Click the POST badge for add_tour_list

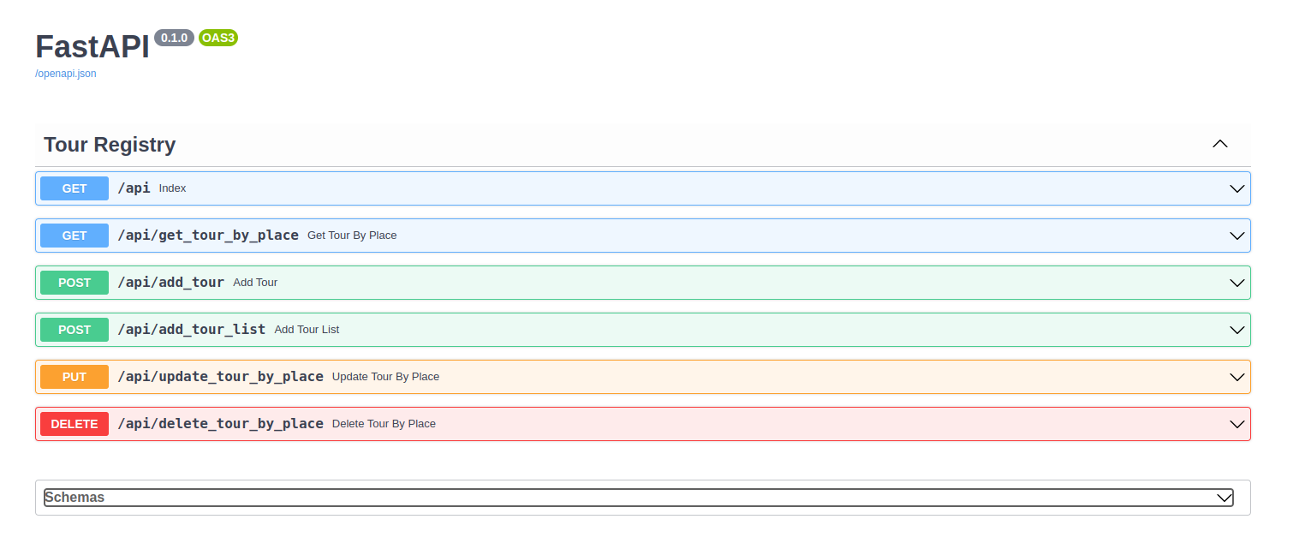(x=74, y=330)
